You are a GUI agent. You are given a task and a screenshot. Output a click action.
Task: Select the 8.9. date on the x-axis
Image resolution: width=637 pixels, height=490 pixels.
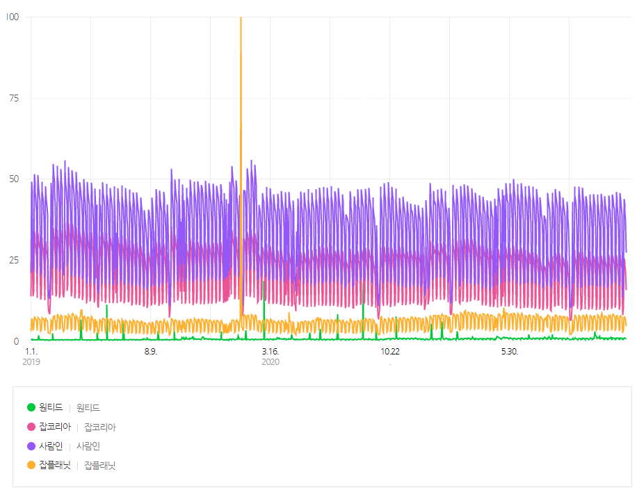[151, 352]
